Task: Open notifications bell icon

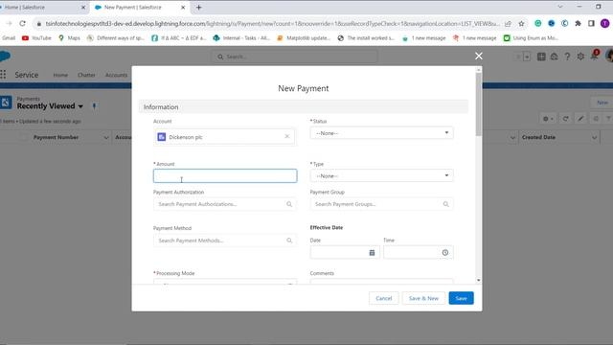Action: 594,57
